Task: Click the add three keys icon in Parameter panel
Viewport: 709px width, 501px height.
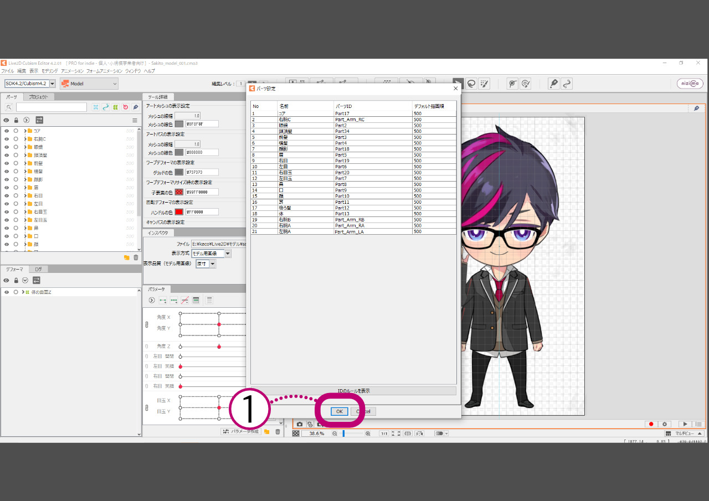Action: coord(173,300)
